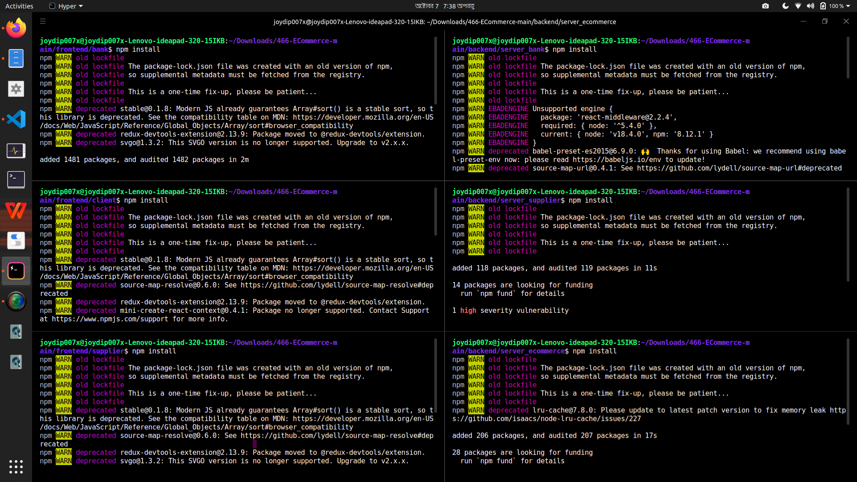Screen dimensions: 857x482
Task: Click the 'ain/backend/server_supplier$ npm install' prompt
Action: pos(533,200)
